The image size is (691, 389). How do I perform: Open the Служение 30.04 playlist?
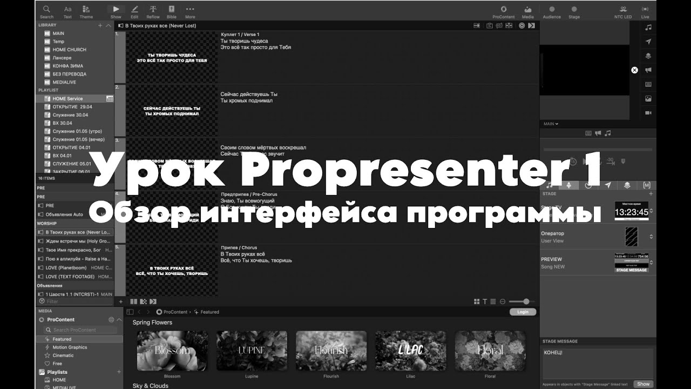pos(75,115)
